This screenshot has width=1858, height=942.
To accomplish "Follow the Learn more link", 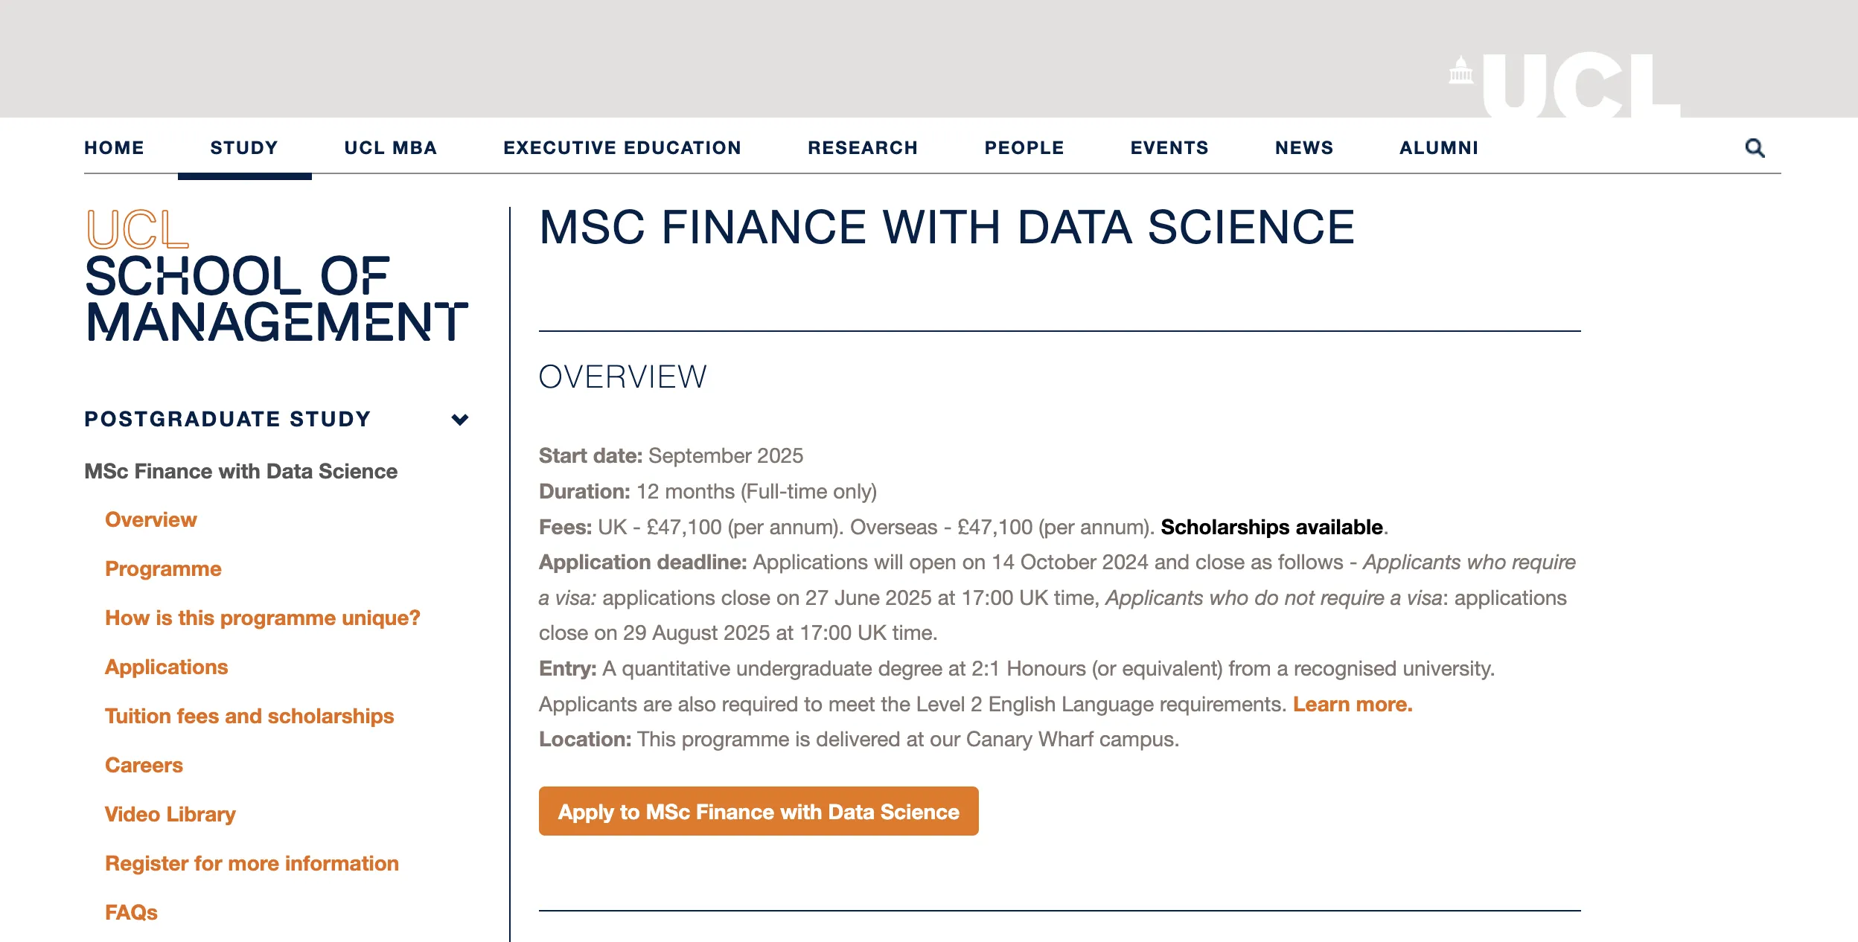I will pos(1352,704).
